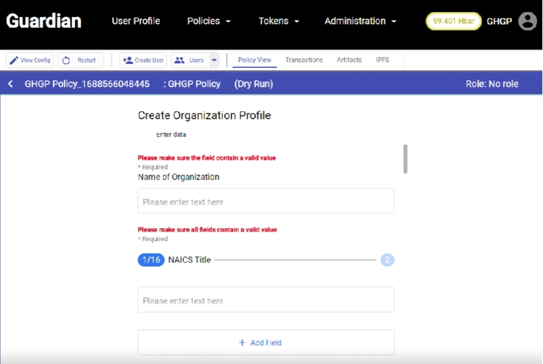Expand the Users dropdown arrow
543x364 pixels.
click(x=214, y=60)
